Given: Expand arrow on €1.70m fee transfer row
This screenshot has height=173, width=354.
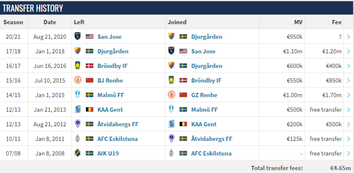Looking at the screenshot, I should tap(348, 95).
